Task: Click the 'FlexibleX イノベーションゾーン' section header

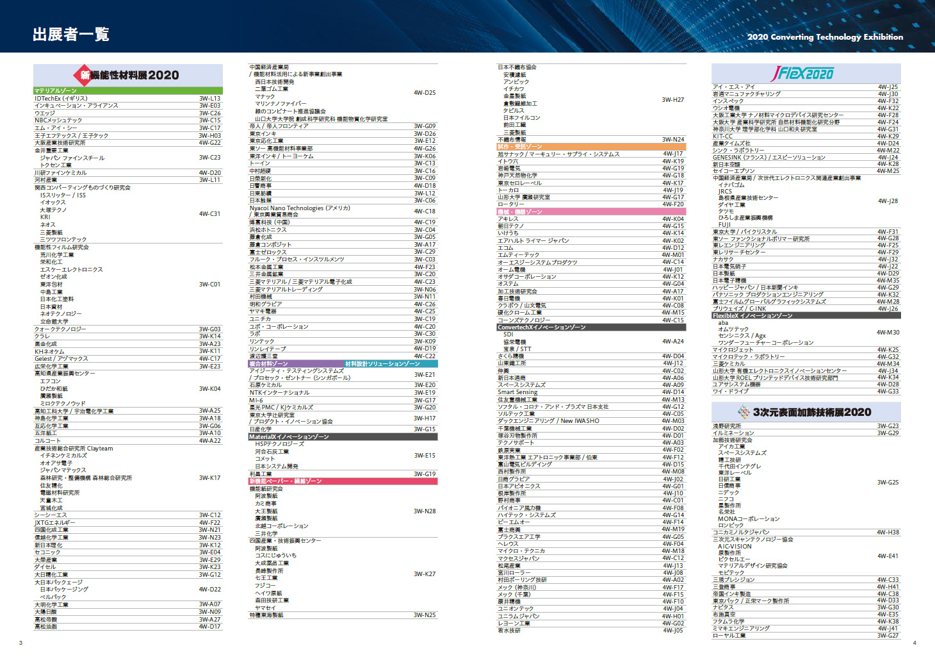Action: 806,315
